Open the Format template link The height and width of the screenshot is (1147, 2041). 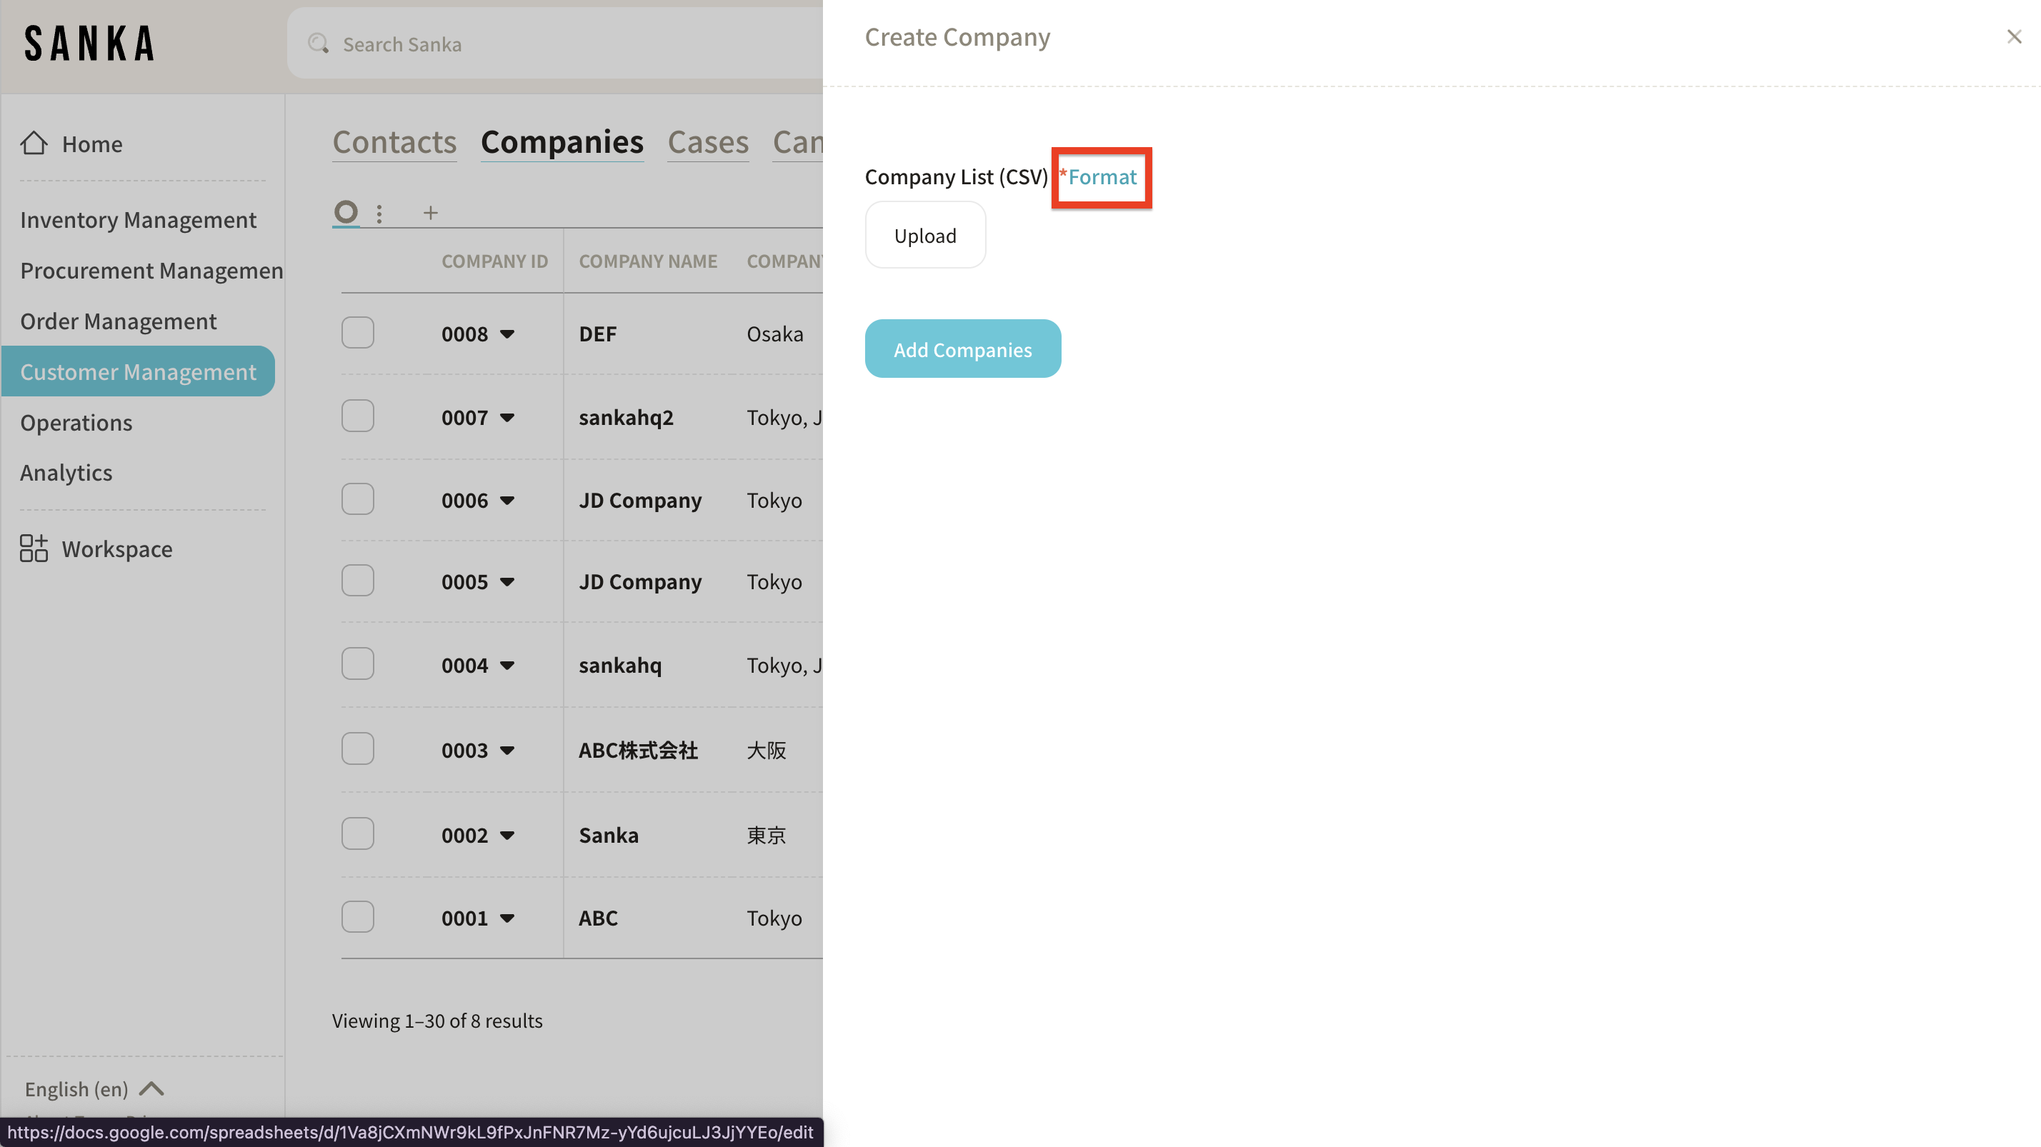tap(1102, 176)
